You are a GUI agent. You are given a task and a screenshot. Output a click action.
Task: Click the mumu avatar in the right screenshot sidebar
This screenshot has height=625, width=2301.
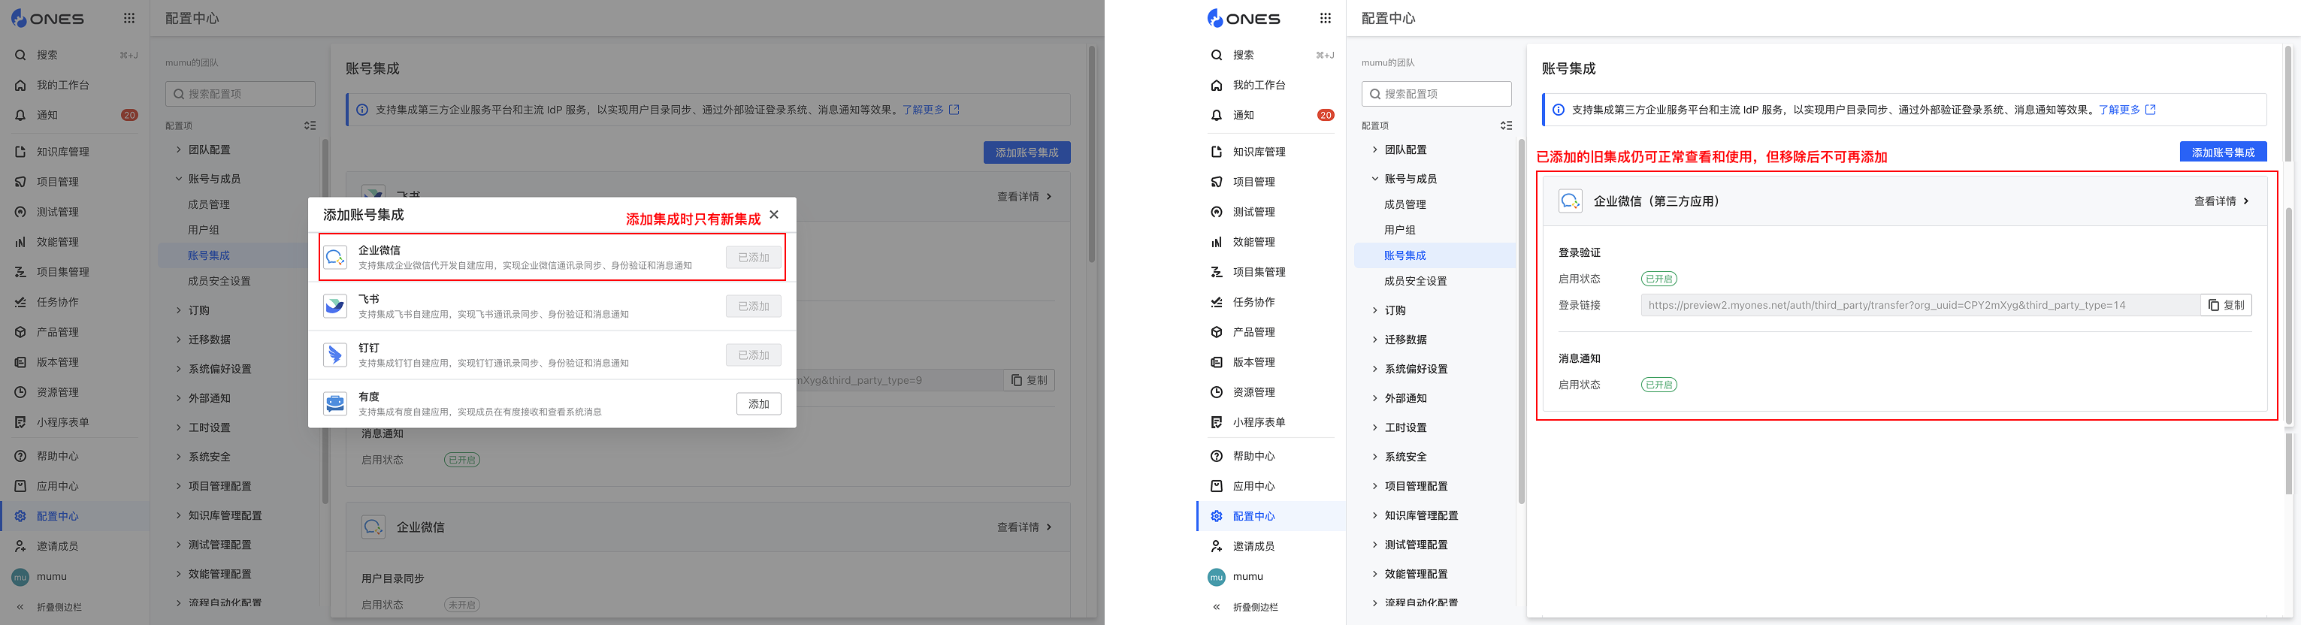[x=1217, y=577]
